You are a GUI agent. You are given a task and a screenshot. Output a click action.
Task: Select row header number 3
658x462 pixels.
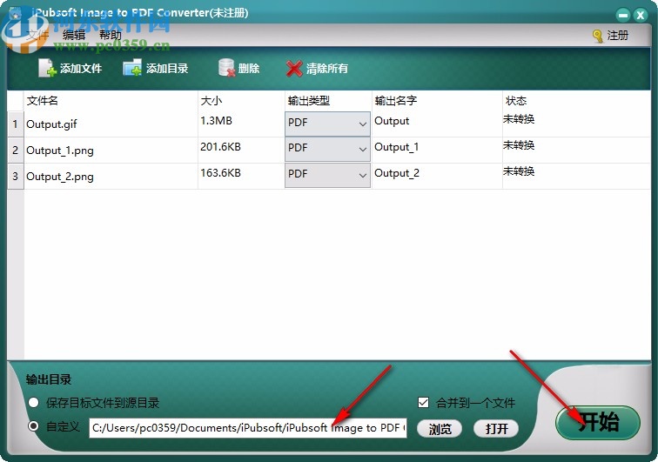(16, 176)
